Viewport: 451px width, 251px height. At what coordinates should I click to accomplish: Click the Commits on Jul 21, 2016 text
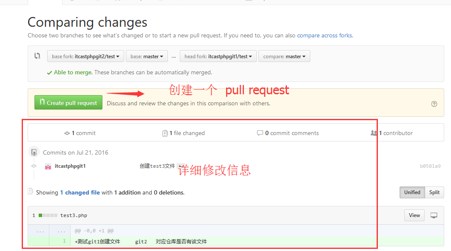tap(76, 152)
